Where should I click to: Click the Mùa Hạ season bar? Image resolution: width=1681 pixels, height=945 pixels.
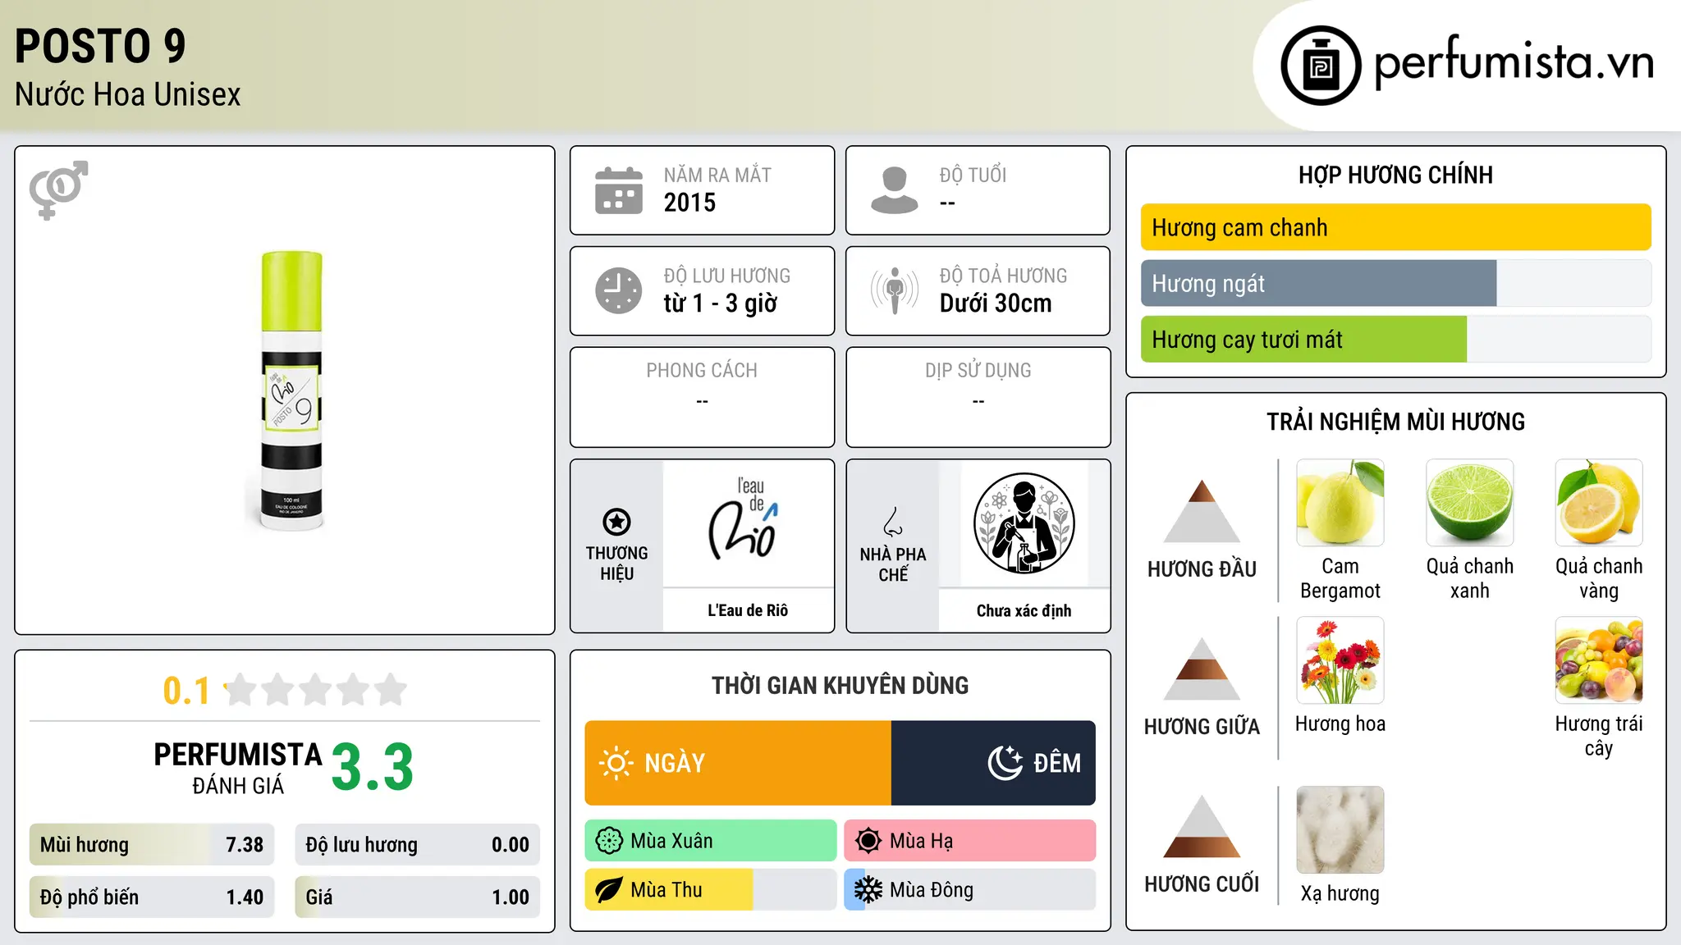(x=970, y=841)
